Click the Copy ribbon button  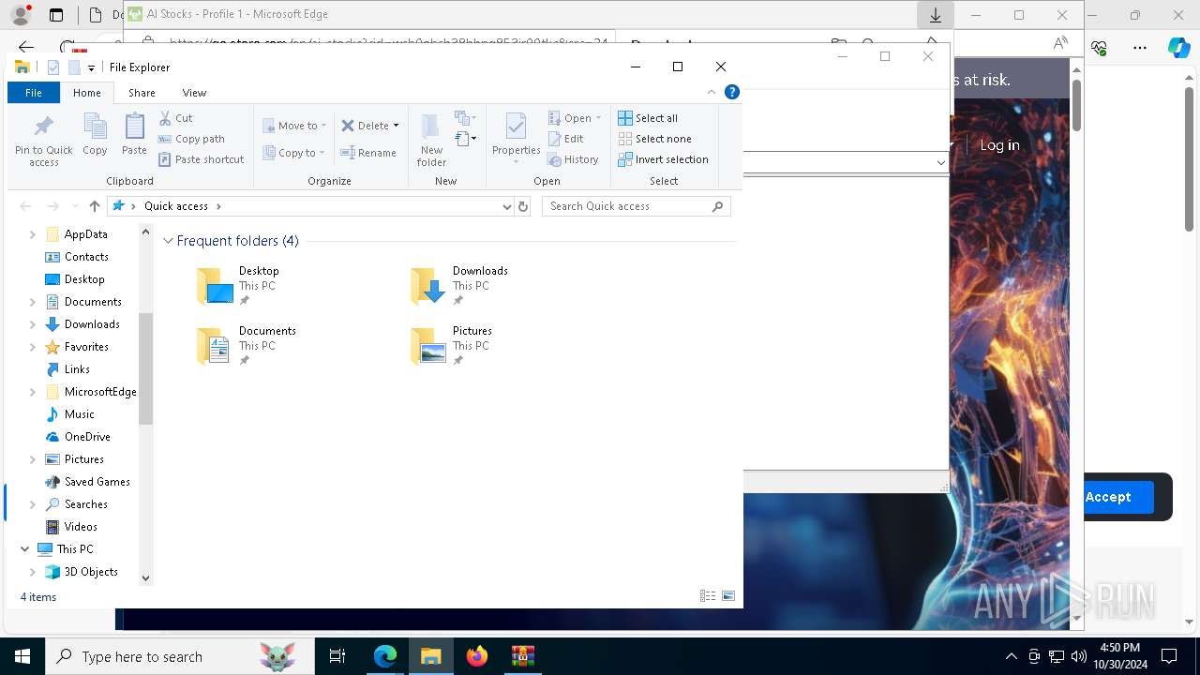[x=95, y=135]
